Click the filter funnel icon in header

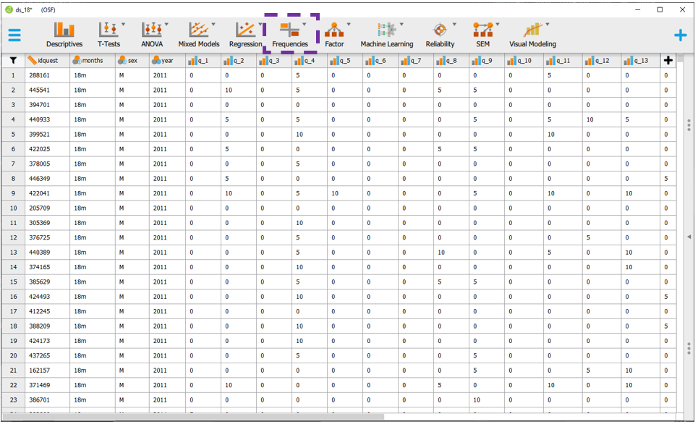tap(13, 61)
